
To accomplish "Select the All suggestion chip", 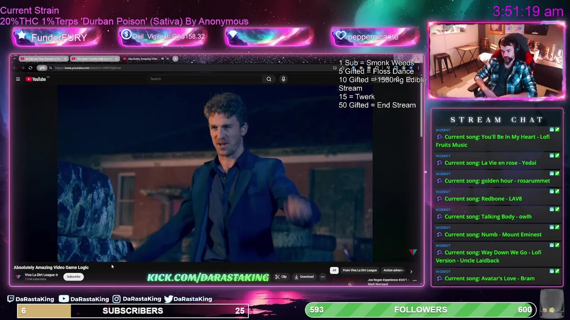I will pyautogui.click(x=334, y=270).
